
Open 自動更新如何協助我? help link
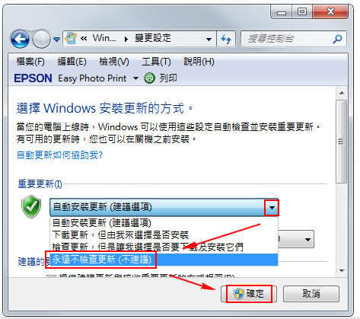(x=59, y=155)
